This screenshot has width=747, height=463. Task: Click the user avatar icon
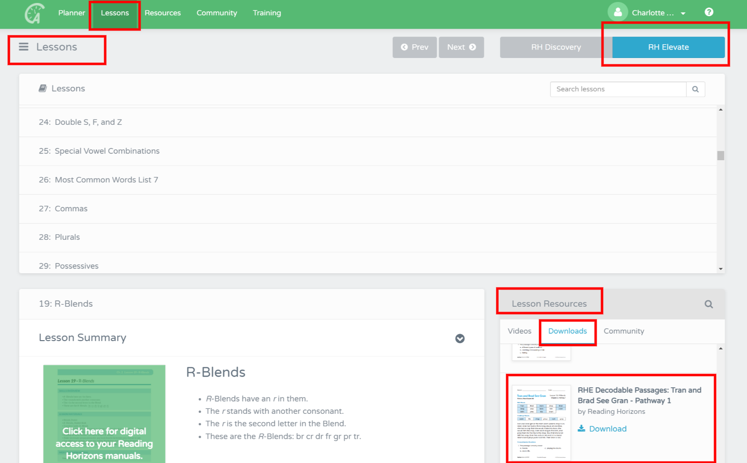point(618,13)
